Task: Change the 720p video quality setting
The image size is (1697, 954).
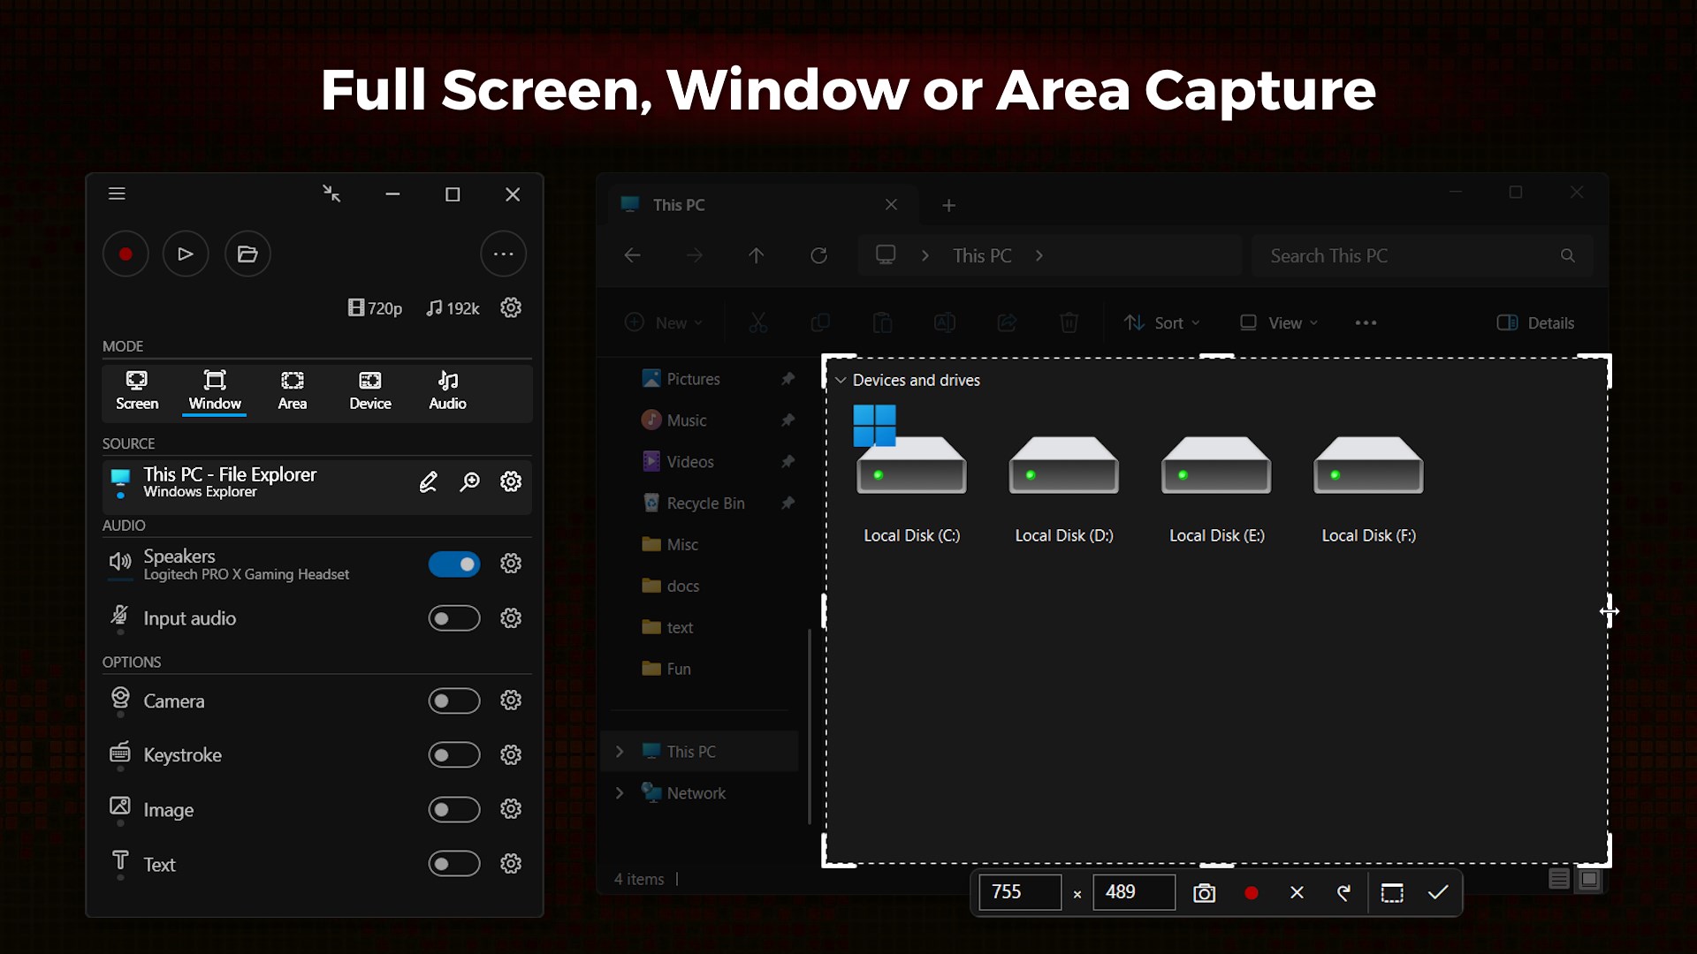Action: coord(375,308)
